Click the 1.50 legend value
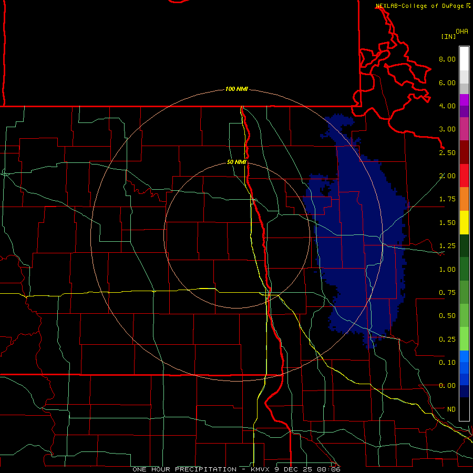This screenshot has height=473, width=473. click(447, 223)
